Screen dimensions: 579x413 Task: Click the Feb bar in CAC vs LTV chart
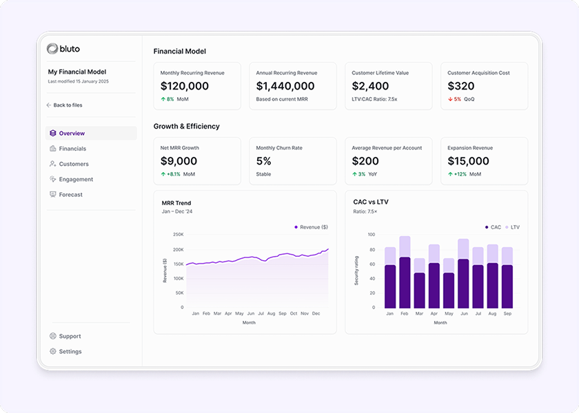405,275
